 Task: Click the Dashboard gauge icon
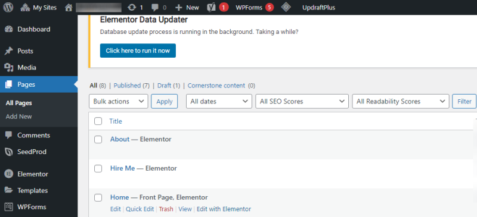pyautogui.click(x=9, y=30)
